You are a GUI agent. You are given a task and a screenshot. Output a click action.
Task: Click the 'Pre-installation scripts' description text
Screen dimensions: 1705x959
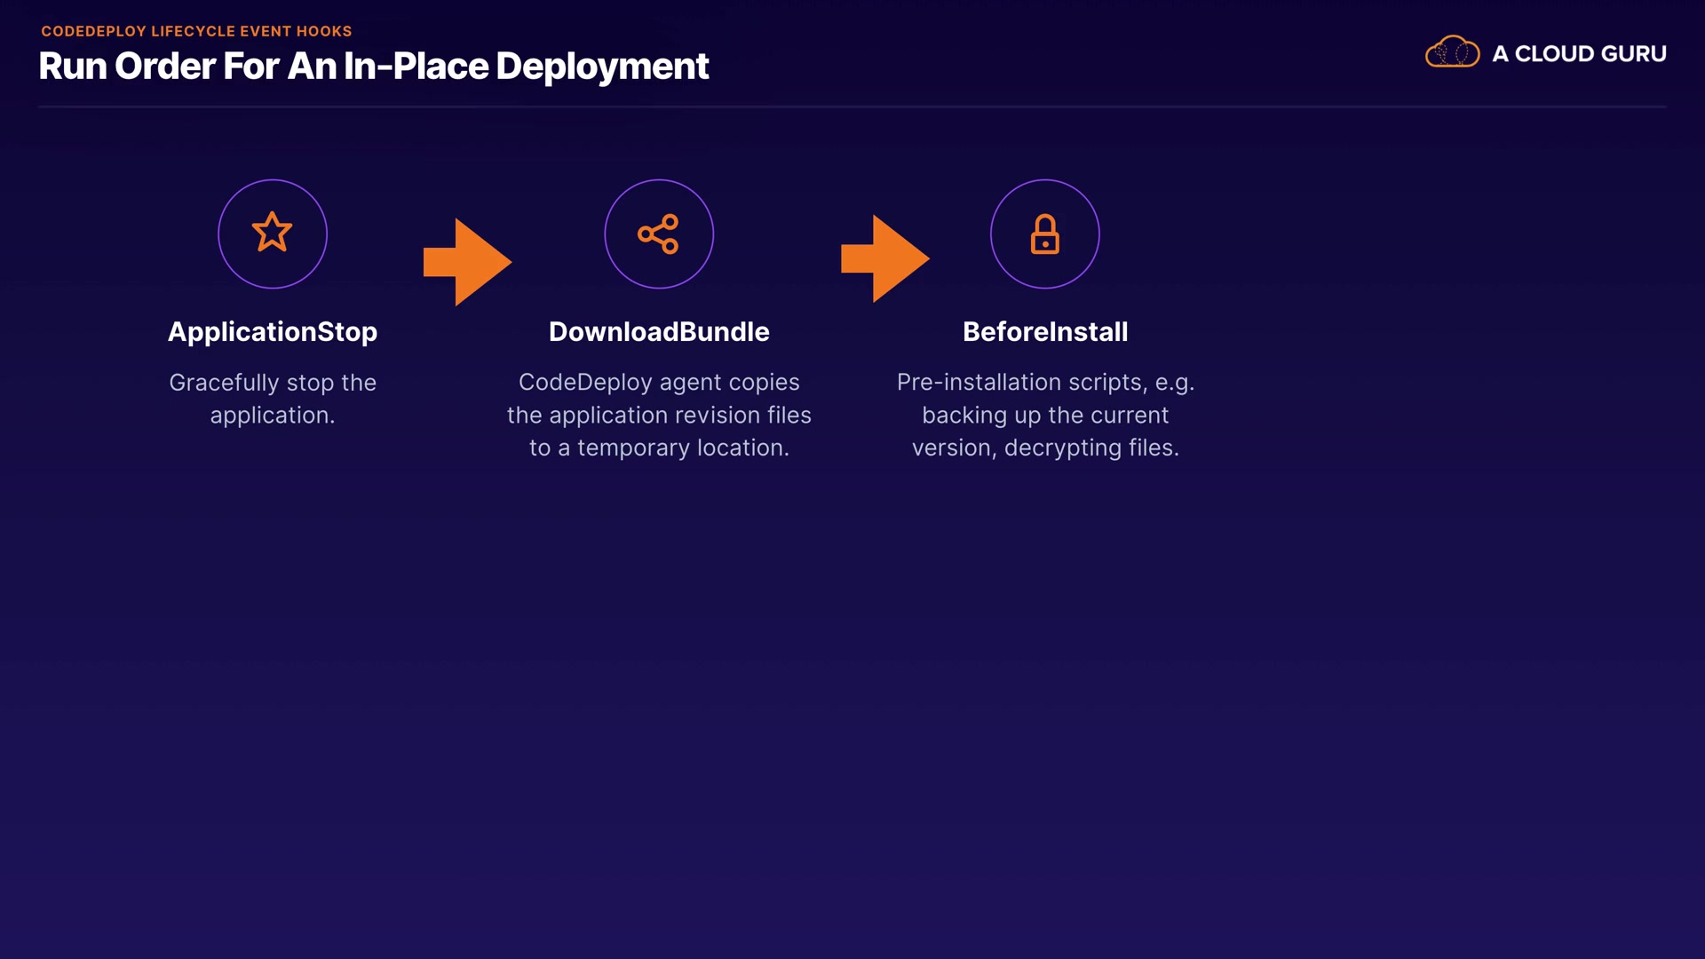[x=1044, y=382]
